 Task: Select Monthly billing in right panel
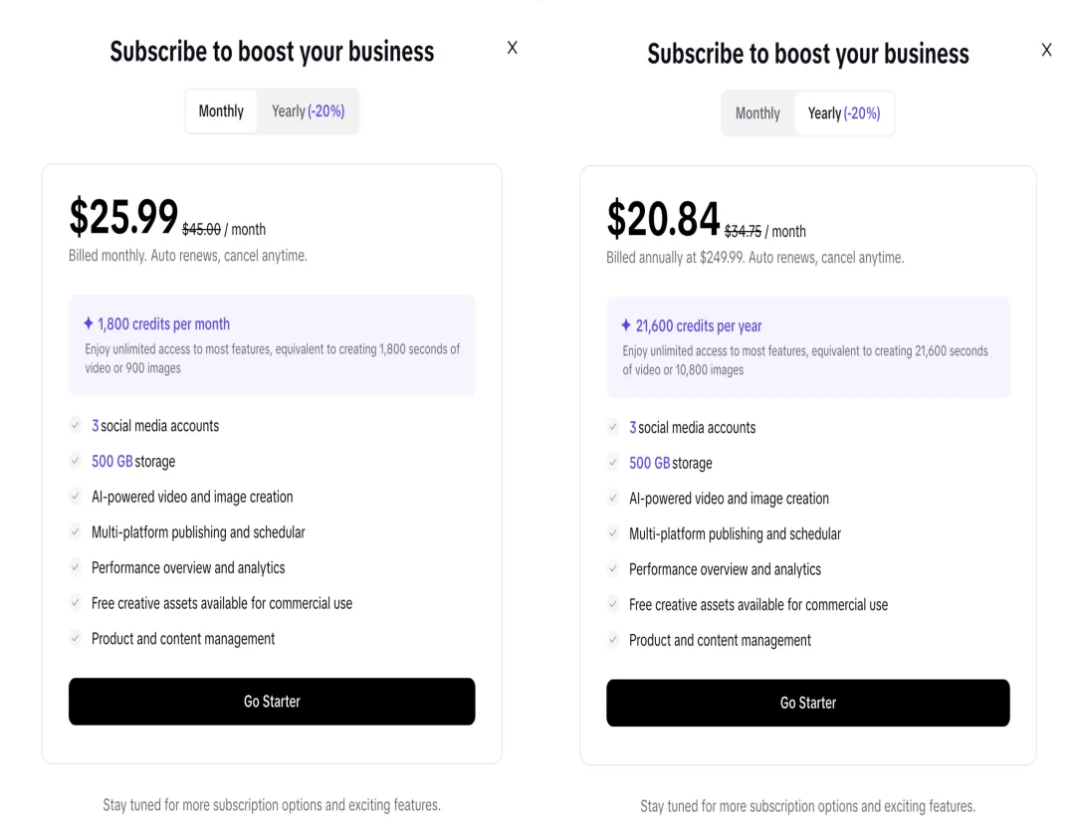[757, 113]
